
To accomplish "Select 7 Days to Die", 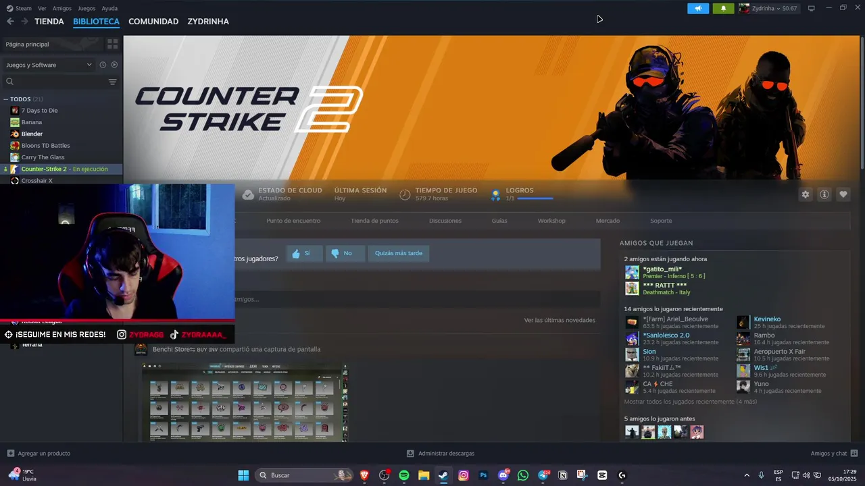I will coord(39,111).
